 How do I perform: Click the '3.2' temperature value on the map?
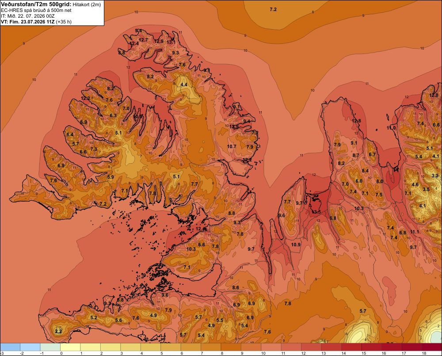point(435,176)
